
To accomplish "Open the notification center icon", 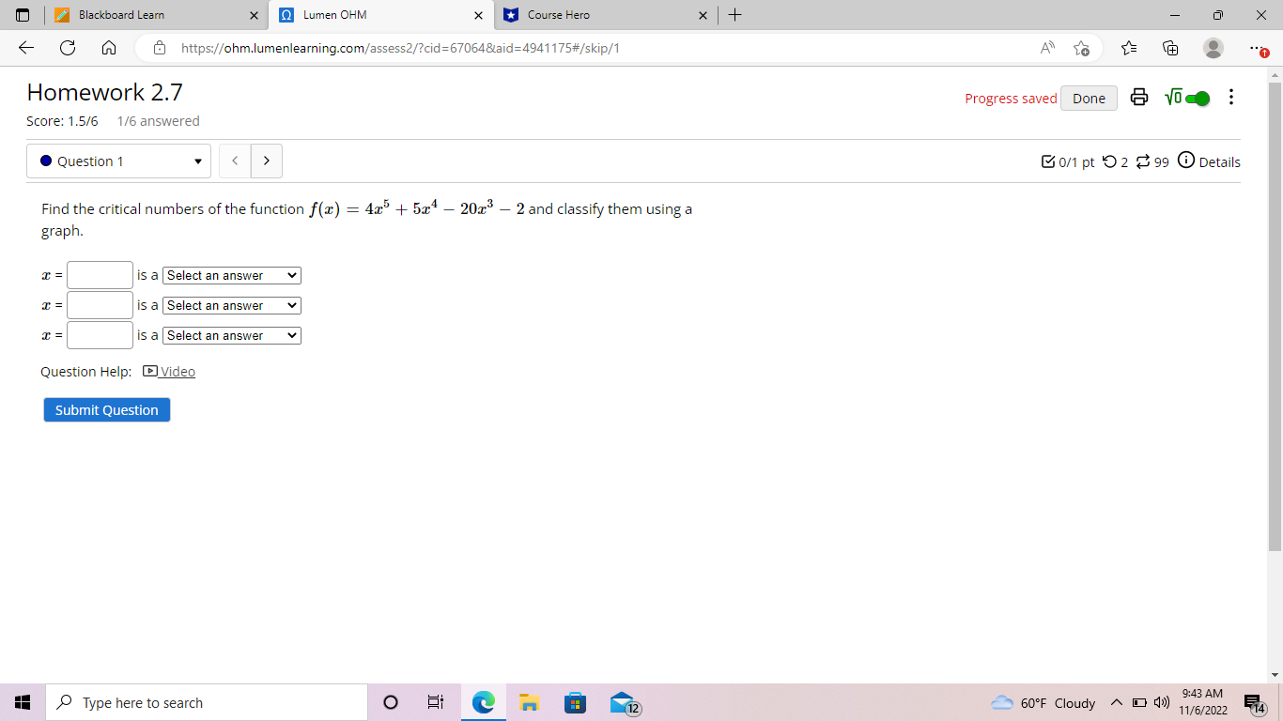I will 1253,703.
